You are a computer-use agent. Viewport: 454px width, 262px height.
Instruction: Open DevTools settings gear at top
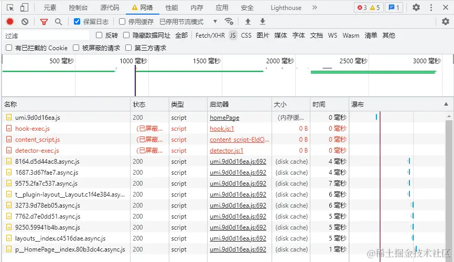(416, 7)
